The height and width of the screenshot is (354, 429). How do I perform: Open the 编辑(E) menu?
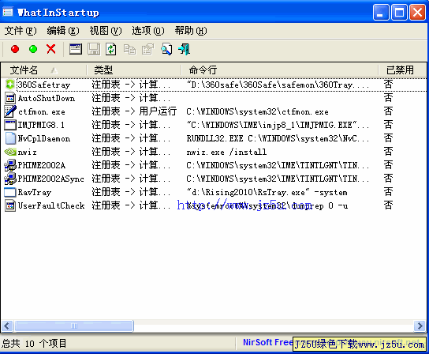pyautogui.click(x=63, y=31)
